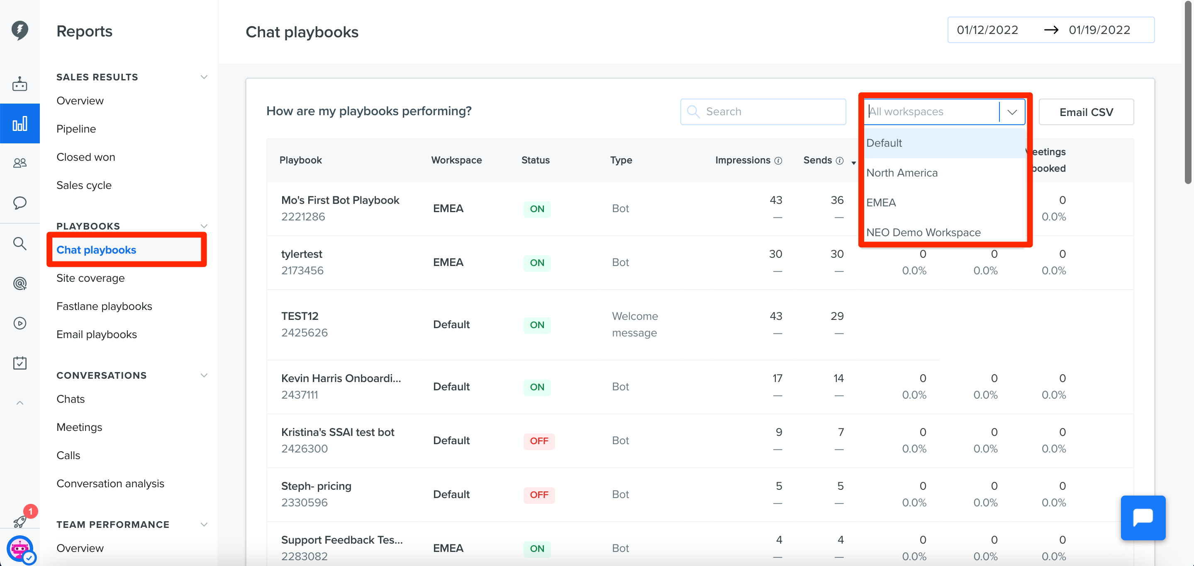
Task: Open Email playbooks report
Action: (x=96, y=335)
